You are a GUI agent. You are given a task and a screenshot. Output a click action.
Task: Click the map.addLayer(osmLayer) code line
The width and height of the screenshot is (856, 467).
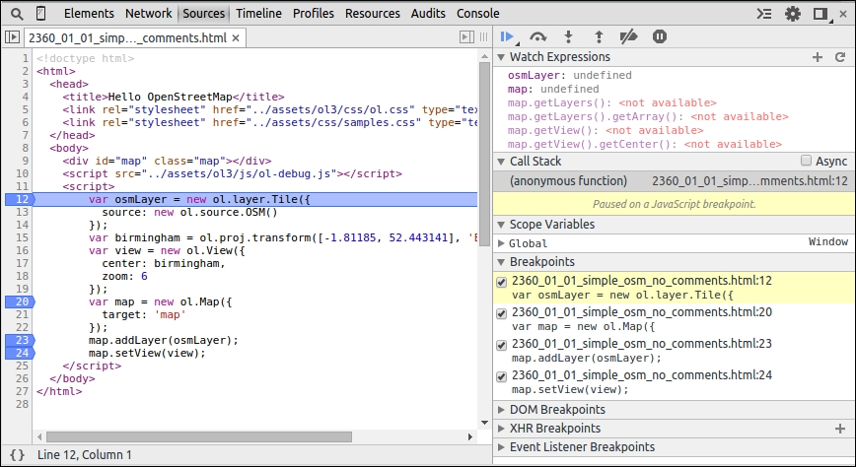pos(164,341)
